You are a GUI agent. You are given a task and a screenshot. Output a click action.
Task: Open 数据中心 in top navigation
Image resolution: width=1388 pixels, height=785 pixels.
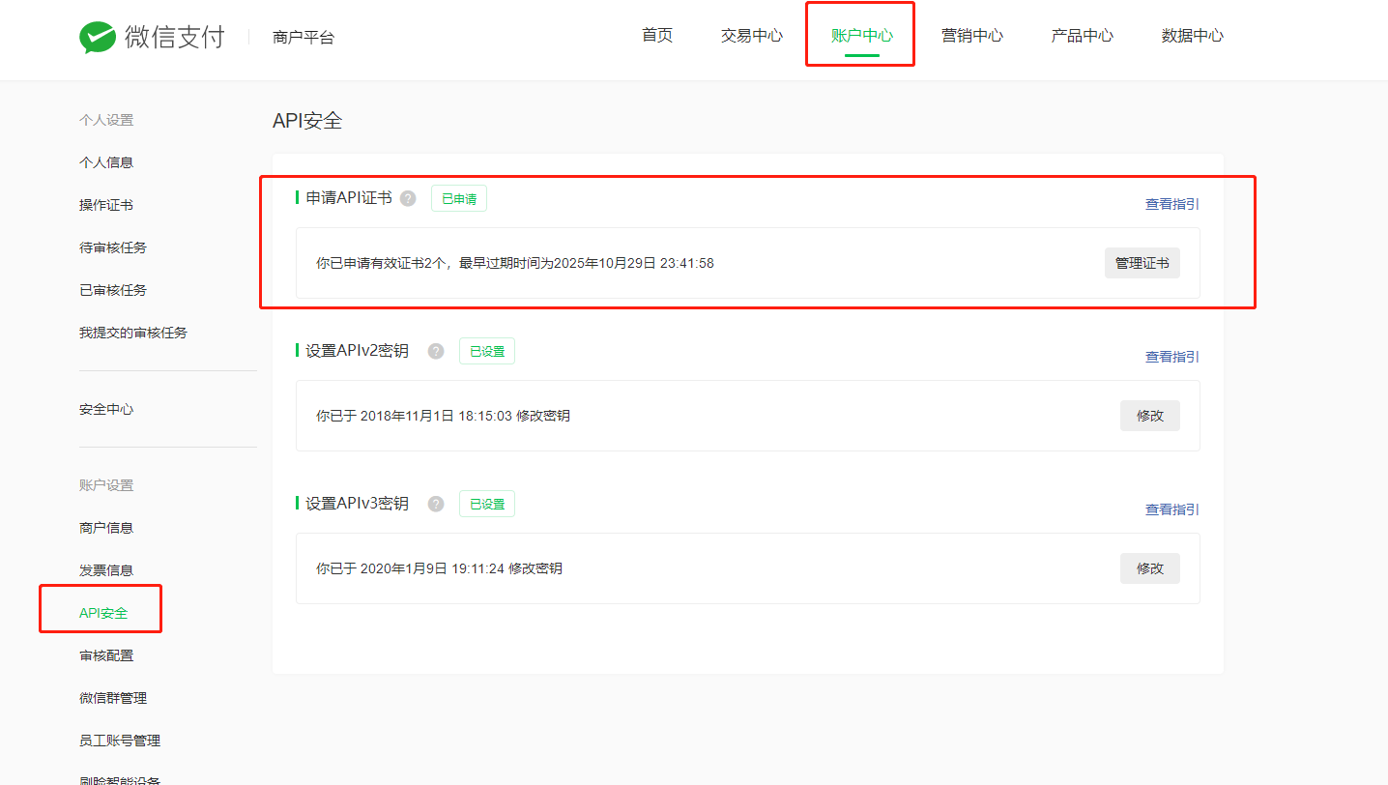coord(1192,36)
